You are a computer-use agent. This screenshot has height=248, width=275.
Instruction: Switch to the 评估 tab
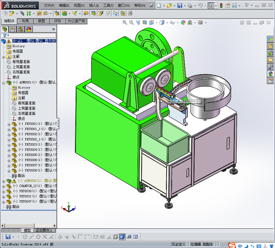click(58, 21)
